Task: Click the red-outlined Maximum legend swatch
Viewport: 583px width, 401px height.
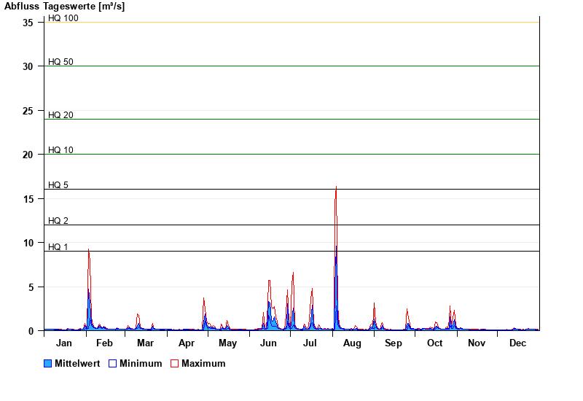Action: [x=174, y=363]
